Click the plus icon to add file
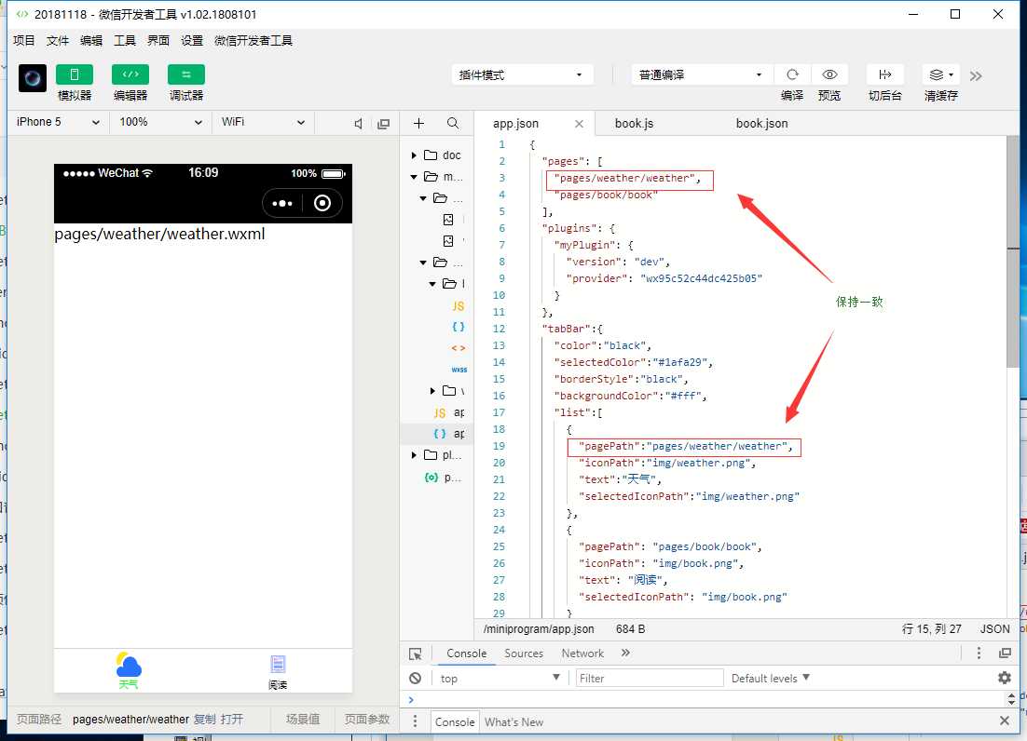1027x741 pixels. click(x=419, y=123)
